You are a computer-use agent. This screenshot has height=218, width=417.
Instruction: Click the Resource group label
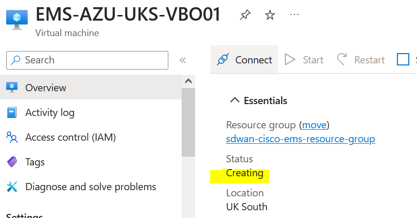[261, 125]
